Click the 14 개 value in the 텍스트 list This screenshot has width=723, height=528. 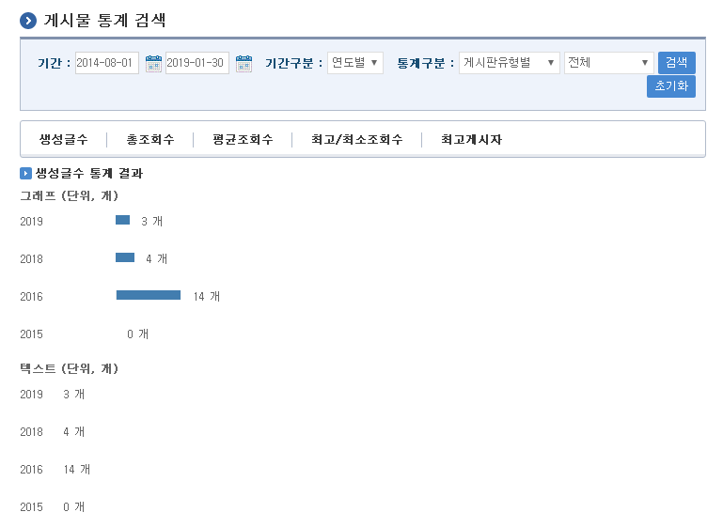[x=77, y=469]
